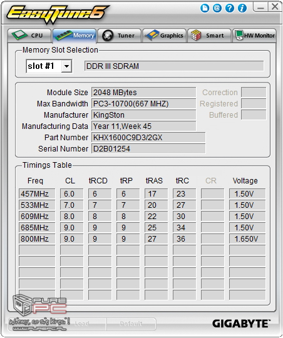Click the Default button
Viewport: 283px width, 338px height.
(x=131, y=324)
